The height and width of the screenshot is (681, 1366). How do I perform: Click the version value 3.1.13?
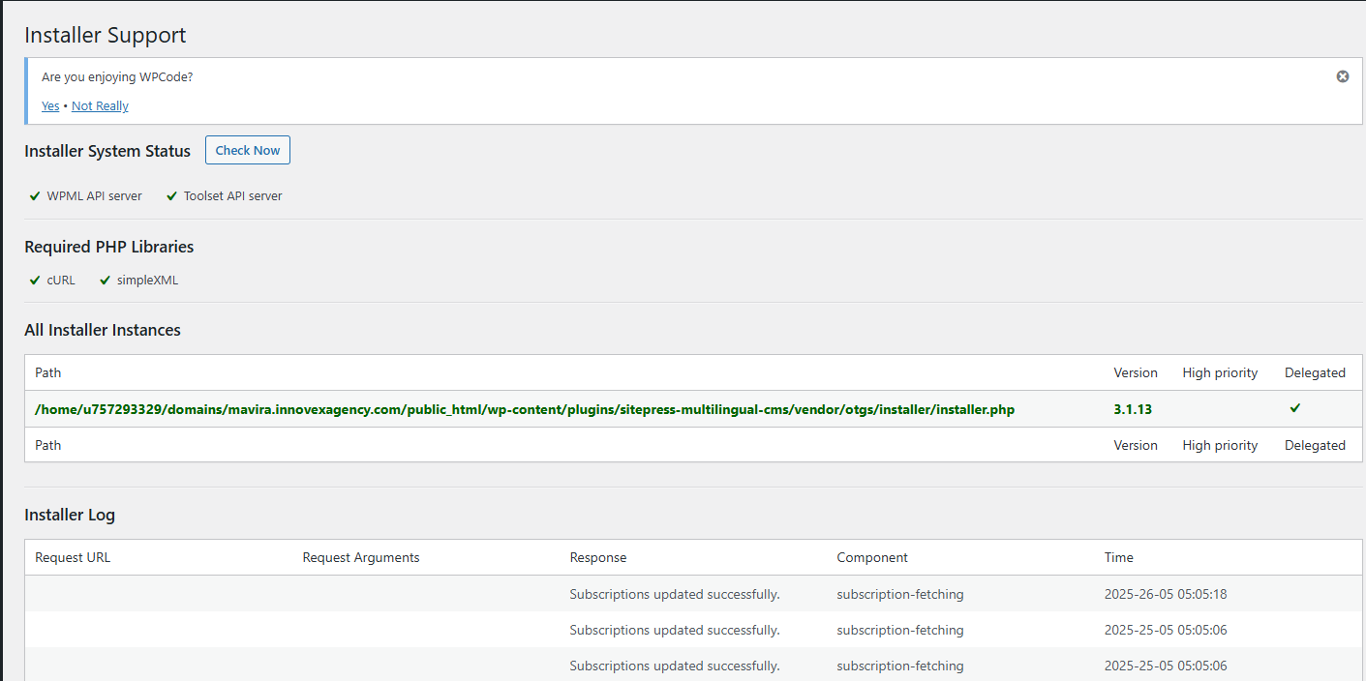[x=1133, y=409]
